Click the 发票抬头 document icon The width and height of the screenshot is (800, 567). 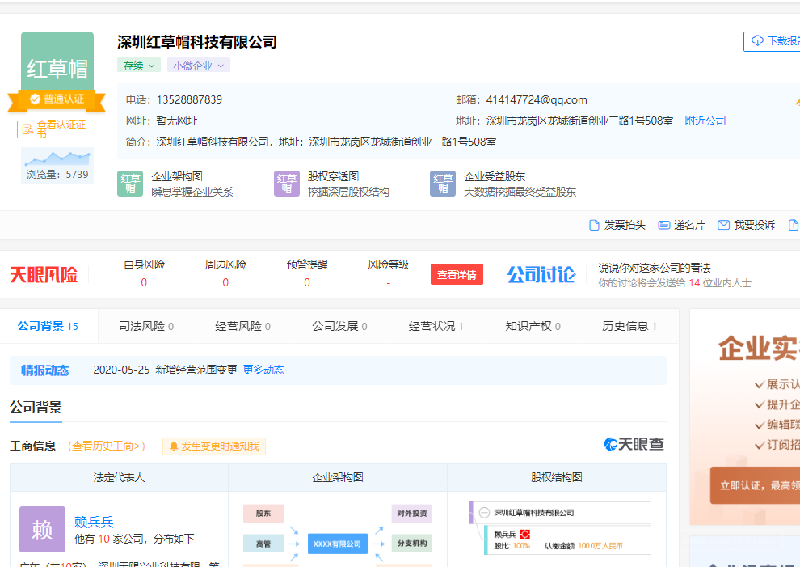tap(595, 225)
